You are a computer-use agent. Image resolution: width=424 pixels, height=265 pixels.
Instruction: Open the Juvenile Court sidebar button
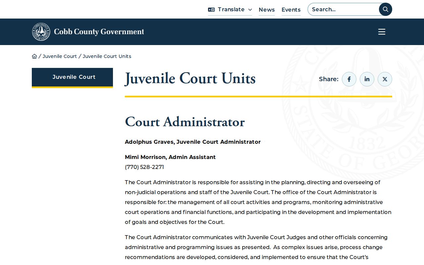coord(72,77)
